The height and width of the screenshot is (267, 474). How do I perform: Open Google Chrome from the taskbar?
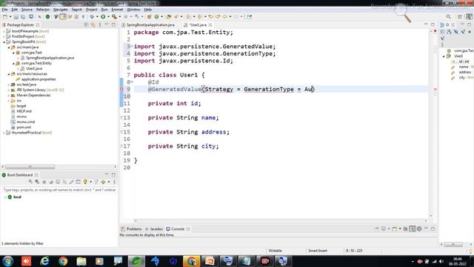(x=63, y=261)
